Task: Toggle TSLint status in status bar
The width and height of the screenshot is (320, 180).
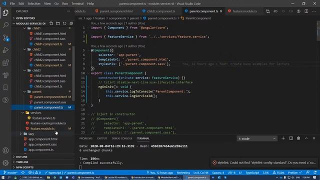Action: click(278, 172)
